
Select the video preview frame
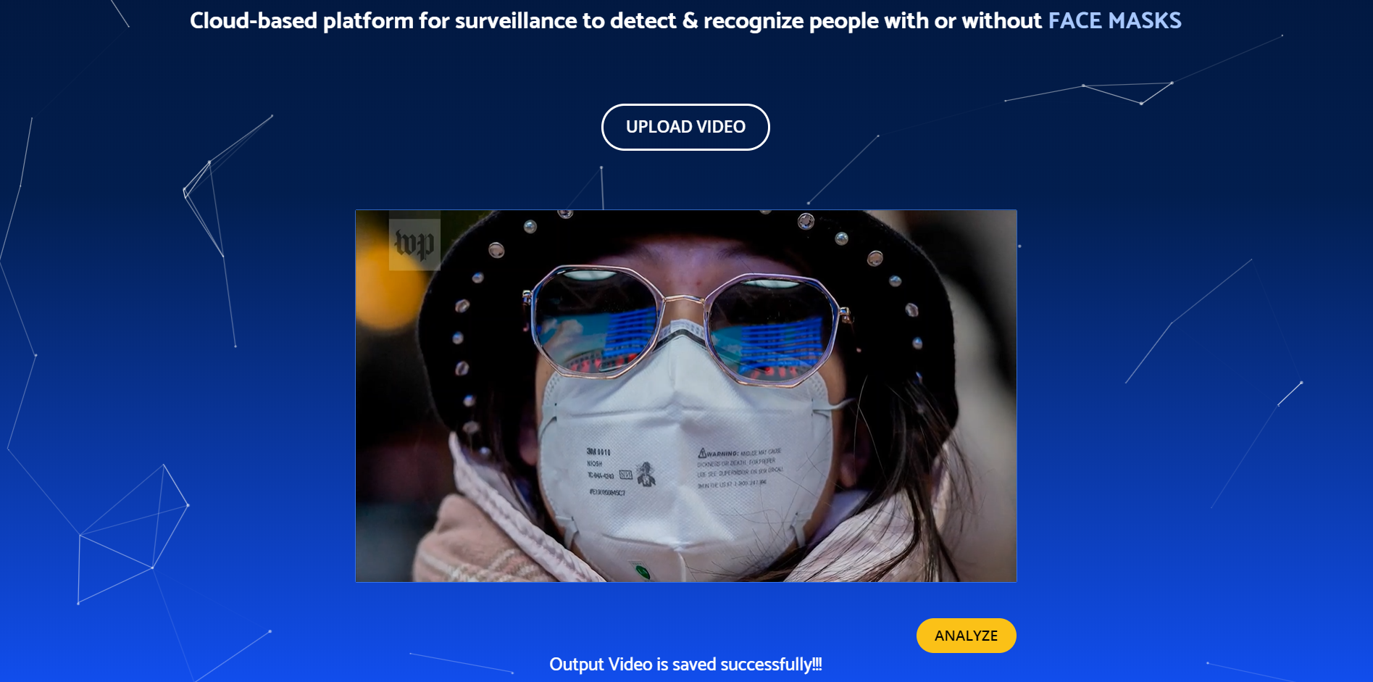pyautogui.click(x=686, y=396)
